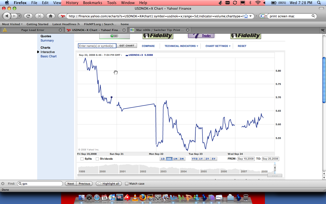Open the battery status menu

(278, 3)
